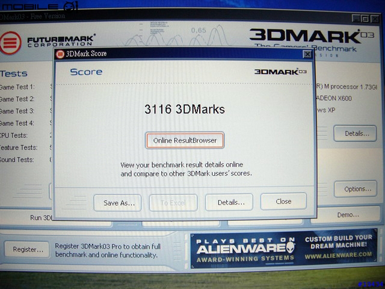Image resolution: width=385 pixels, height=289 pixels.
Task: Click the Game Test 1 label
Action: tap(17, 87)
